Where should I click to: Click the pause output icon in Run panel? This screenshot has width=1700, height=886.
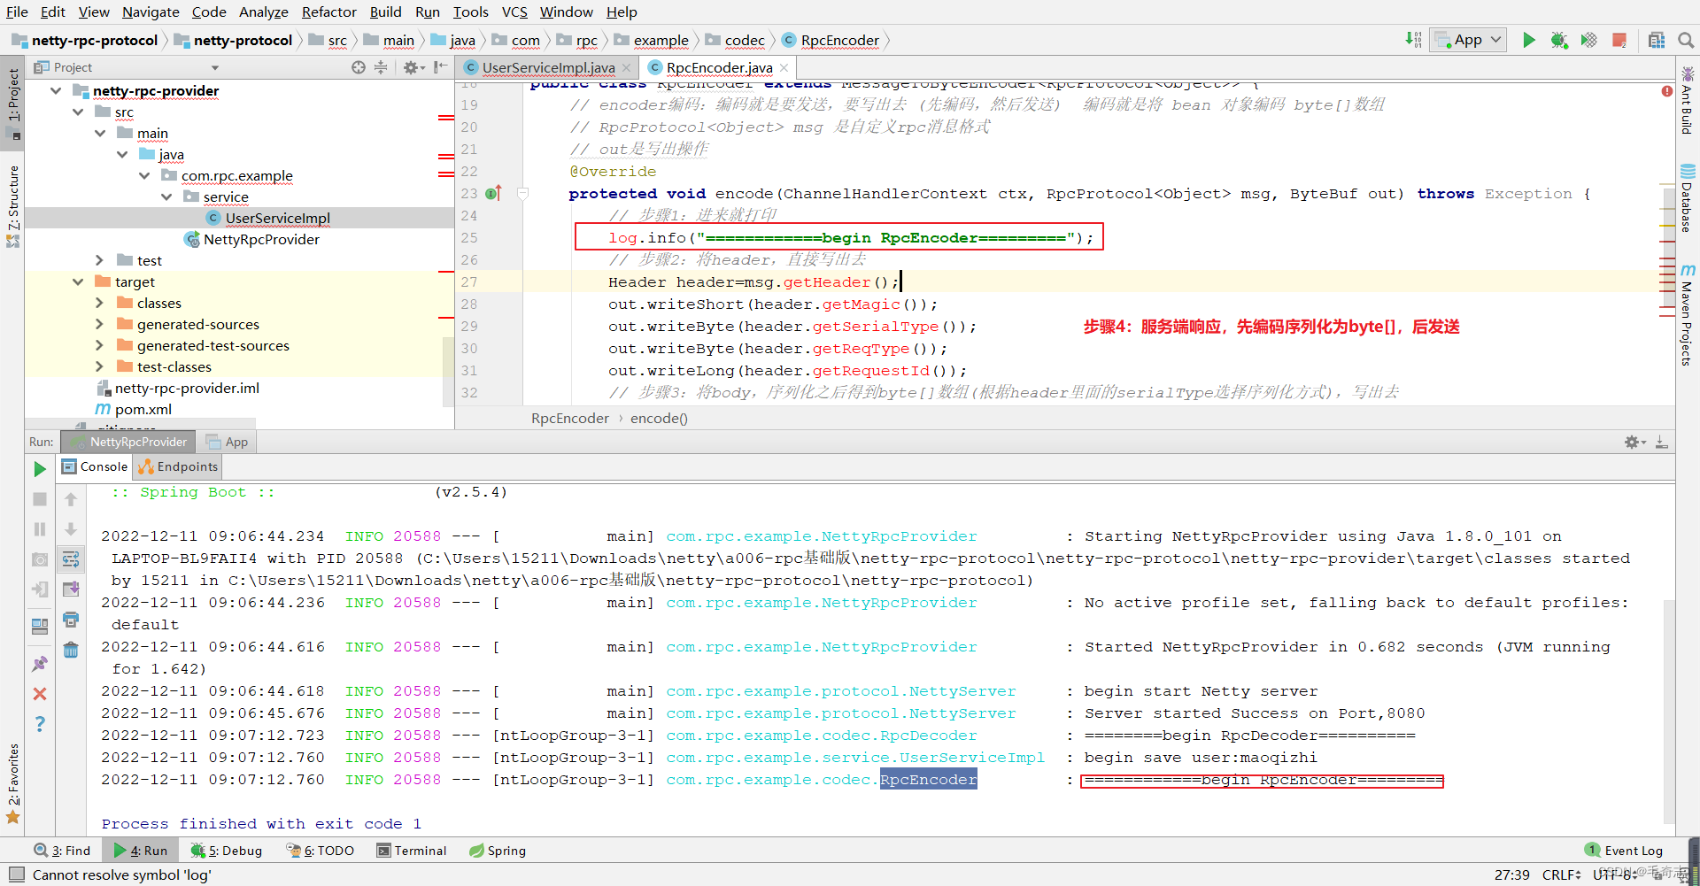tap(40, 529)
